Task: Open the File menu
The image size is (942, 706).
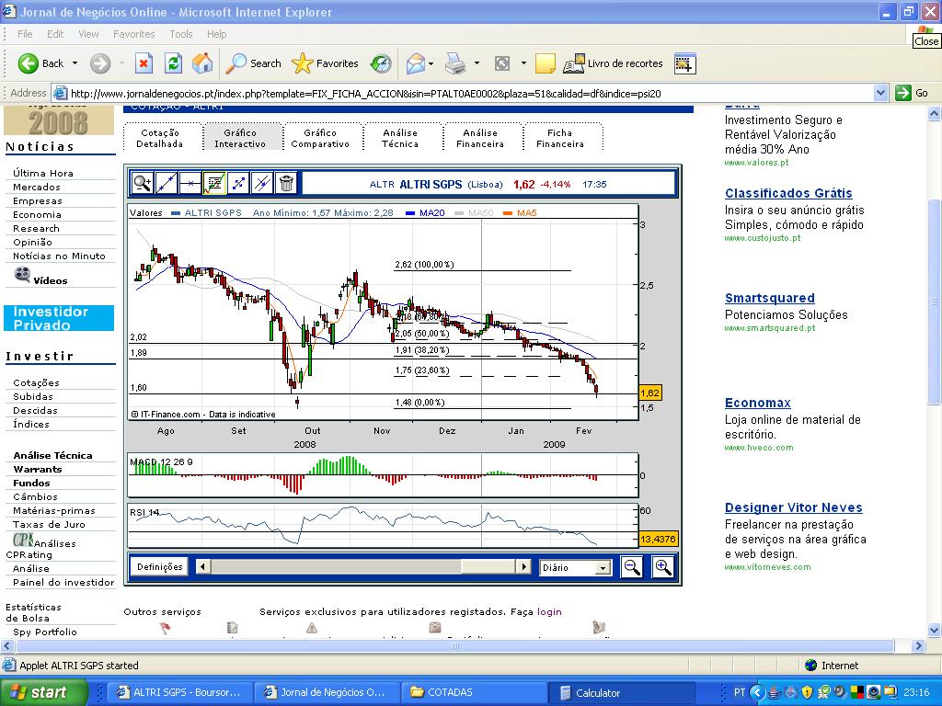Action: point(25,34)
